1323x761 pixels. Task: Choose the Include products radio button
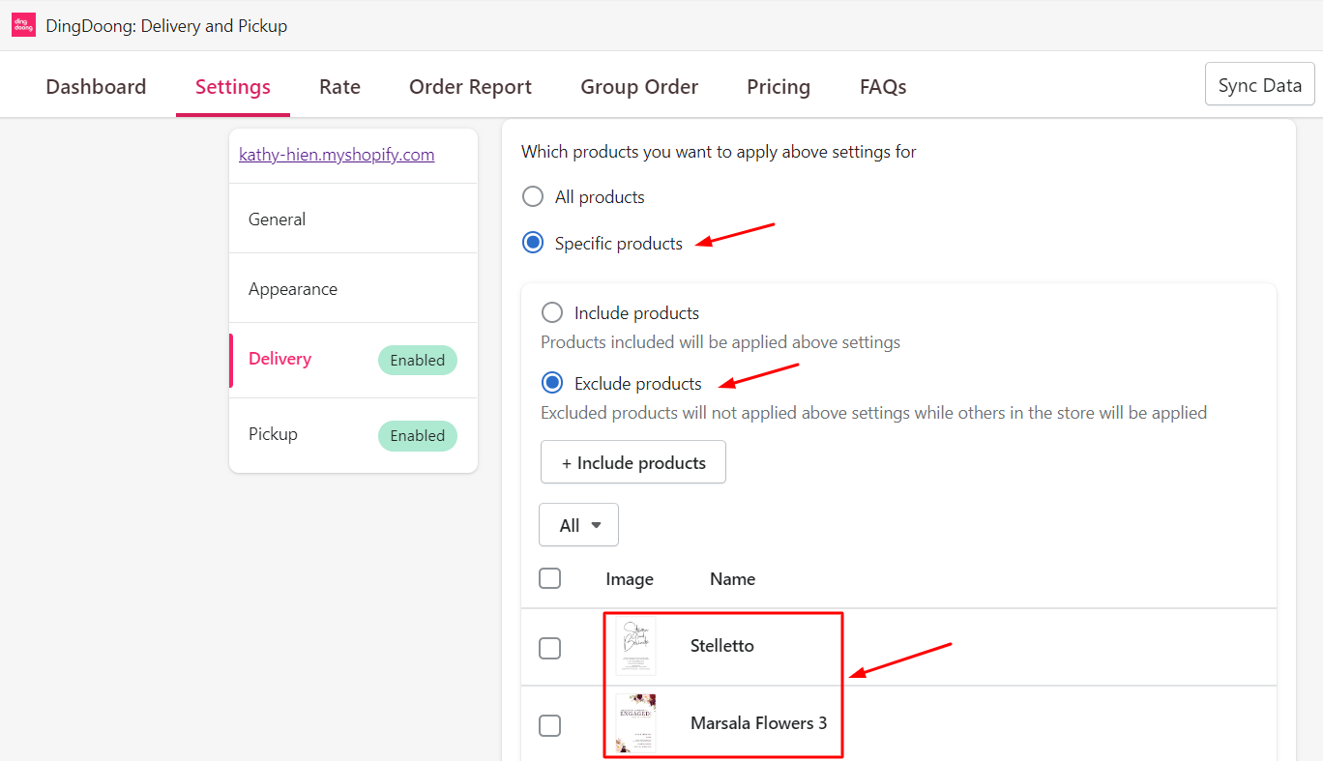coord(552,313)
